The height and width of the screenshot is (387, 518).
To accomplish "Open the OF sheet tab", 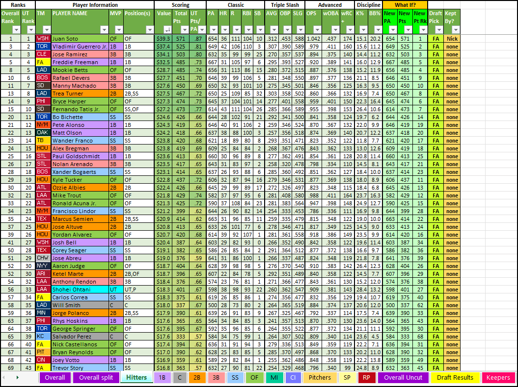I will click(254, 377).
